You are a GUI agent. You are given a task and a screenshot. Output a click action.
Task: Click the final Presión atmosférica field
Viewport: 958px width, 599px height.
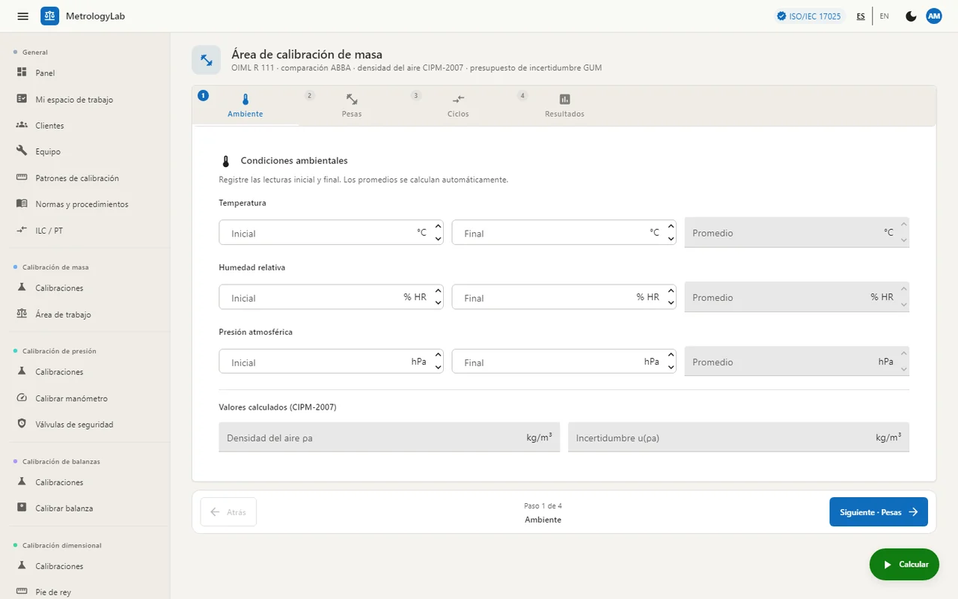564,361
